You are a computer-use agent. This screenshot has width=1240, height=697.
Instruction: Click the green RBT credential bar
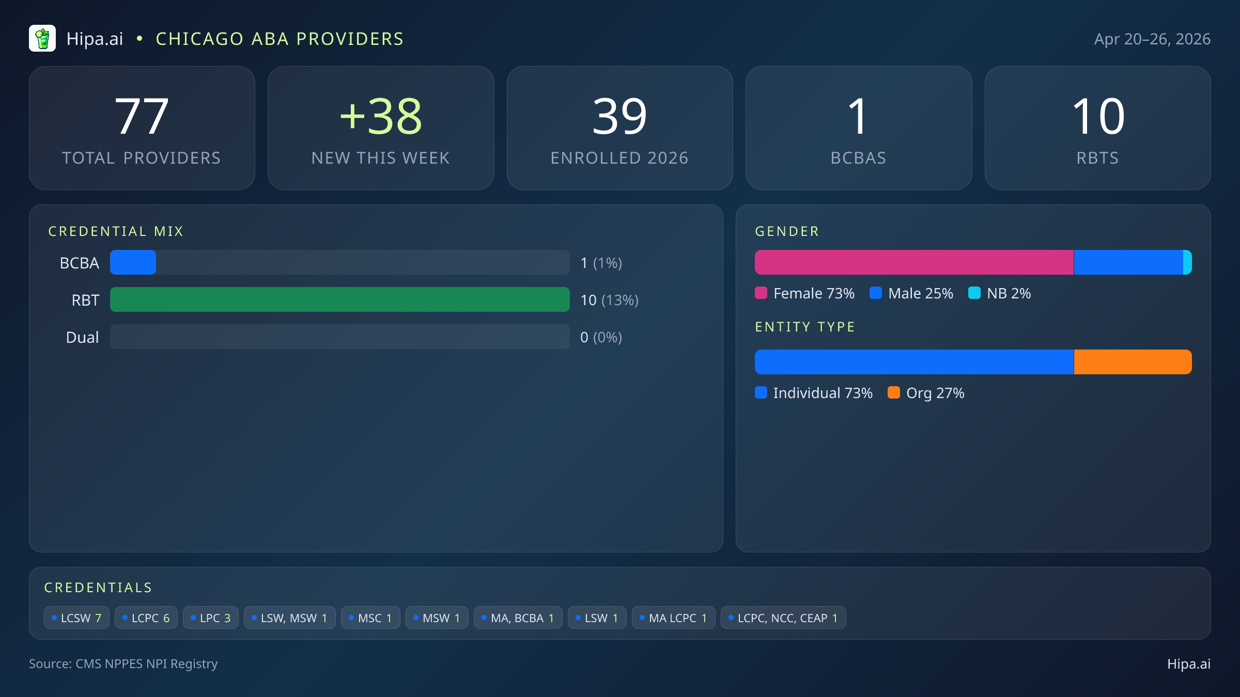pyautogui.click(x=339, y=300)
